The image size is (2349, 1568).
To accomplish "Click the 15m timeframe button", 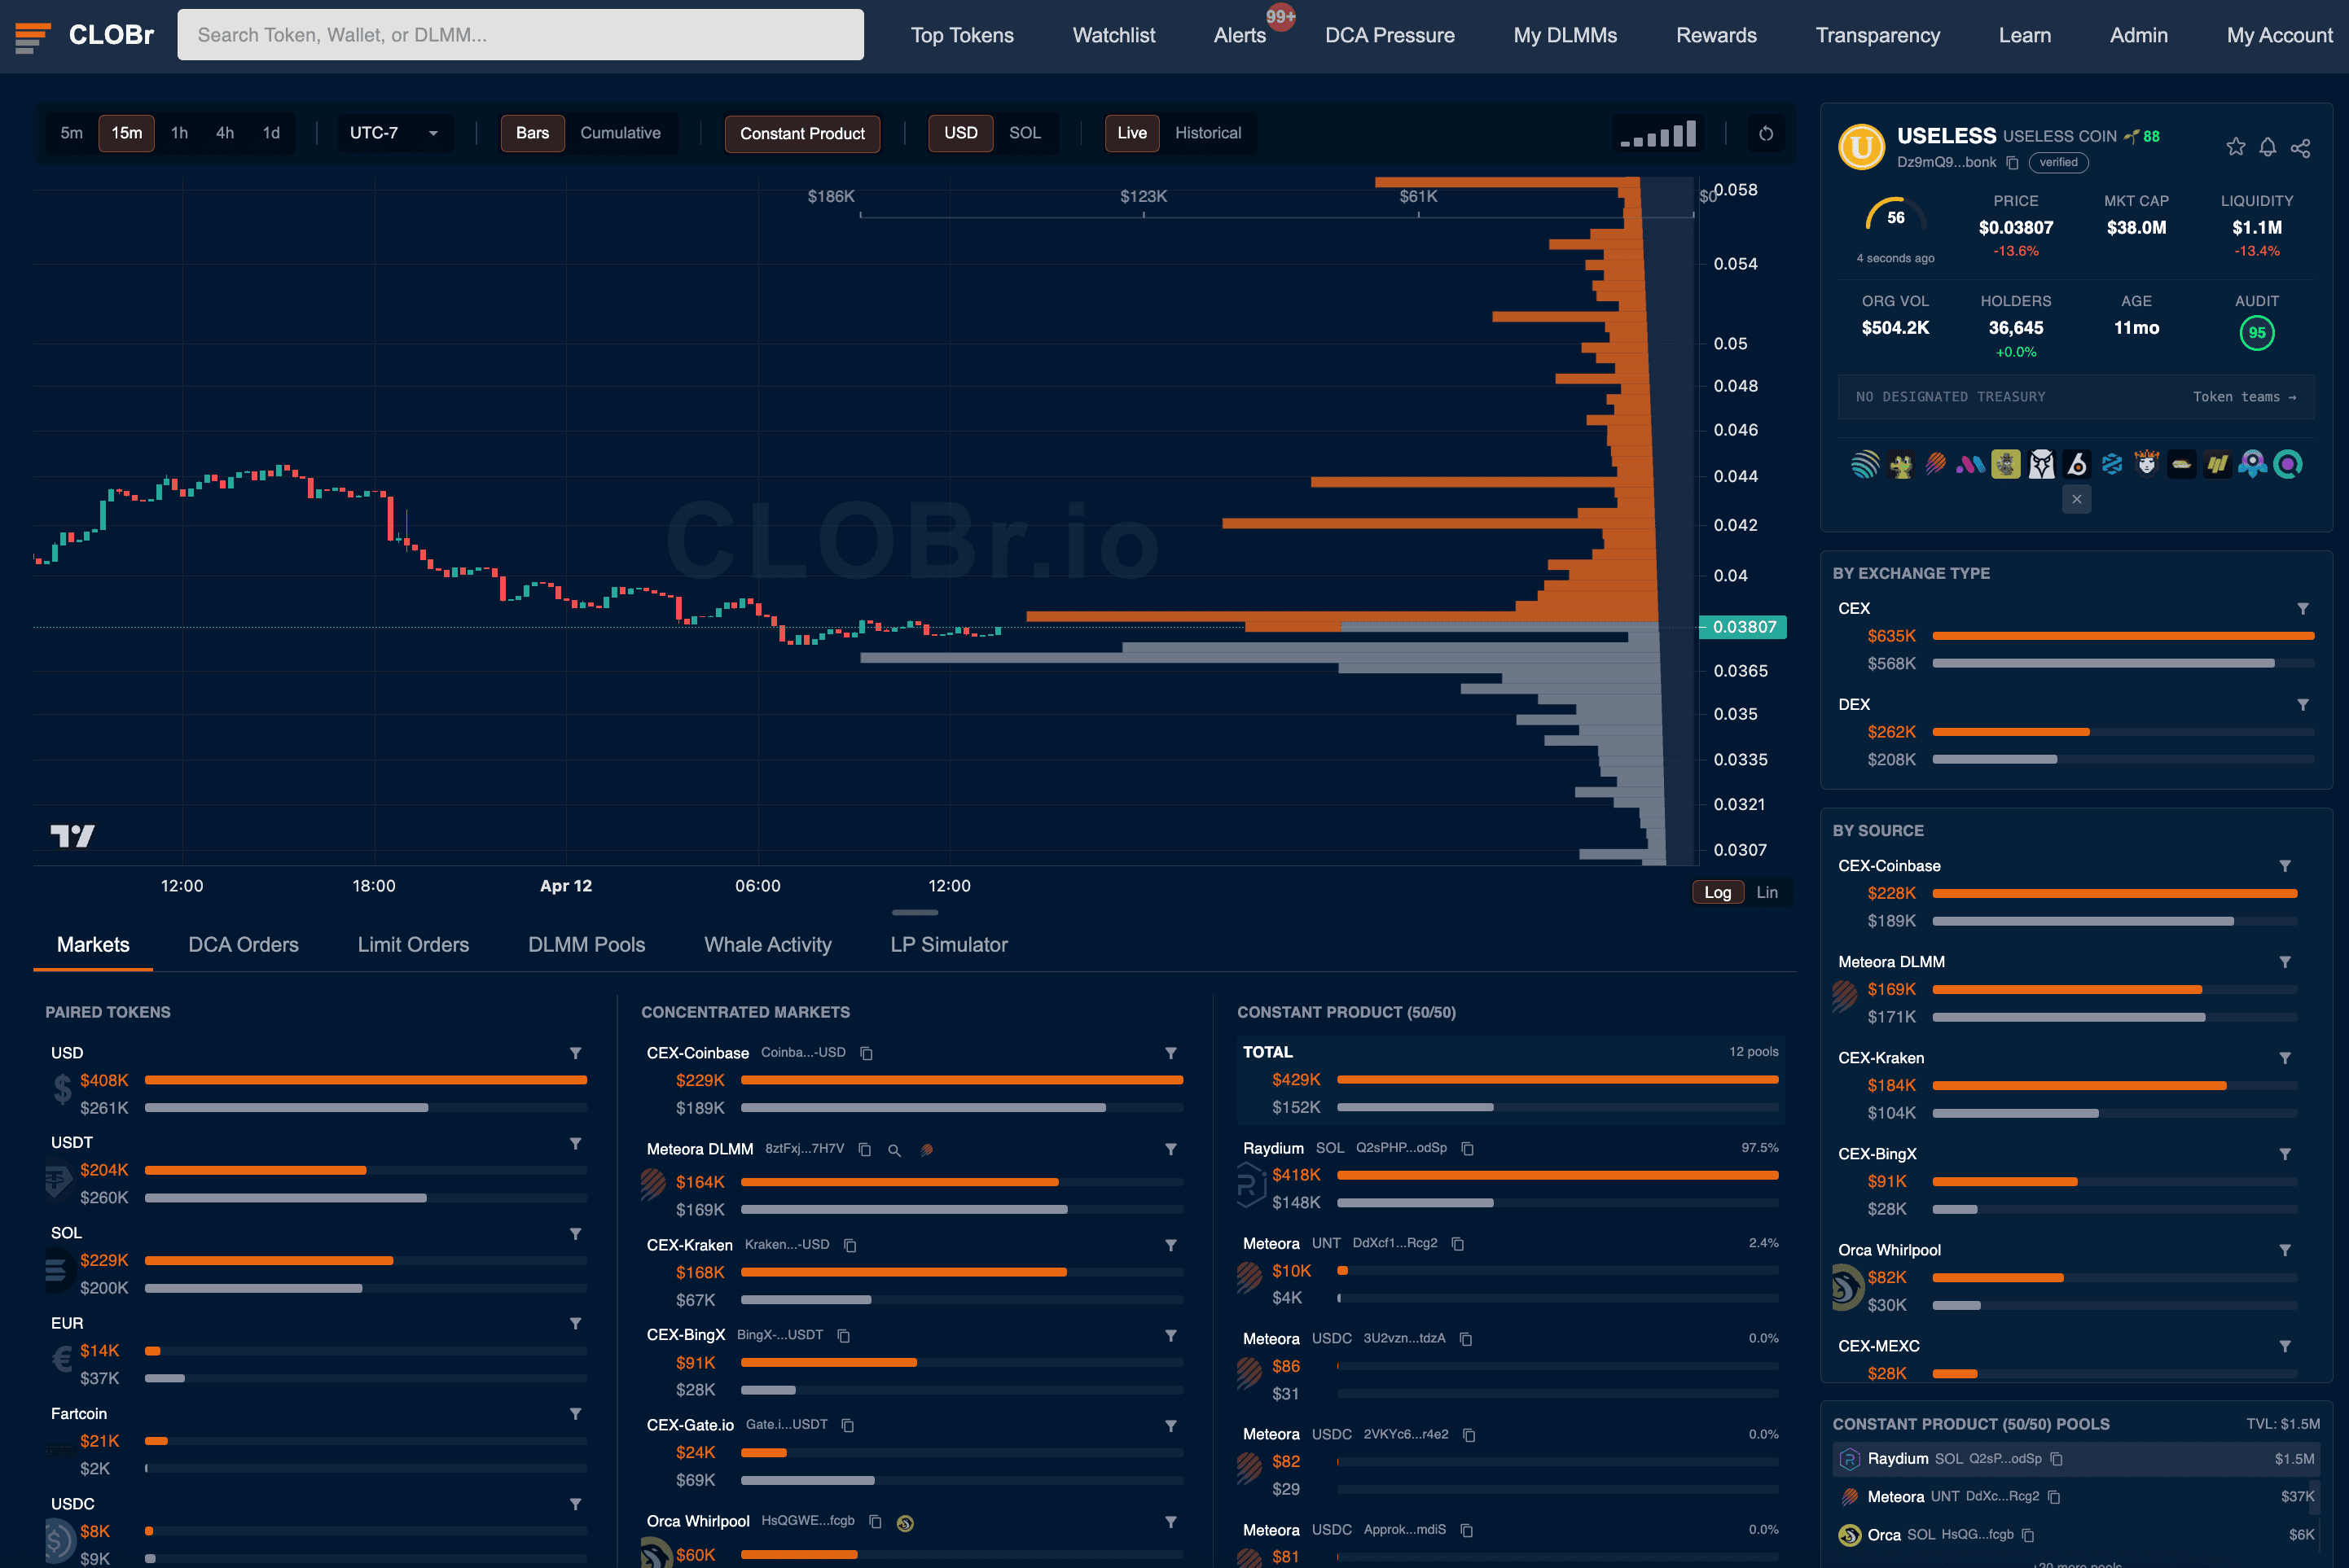I will click(x=126, y=133).
